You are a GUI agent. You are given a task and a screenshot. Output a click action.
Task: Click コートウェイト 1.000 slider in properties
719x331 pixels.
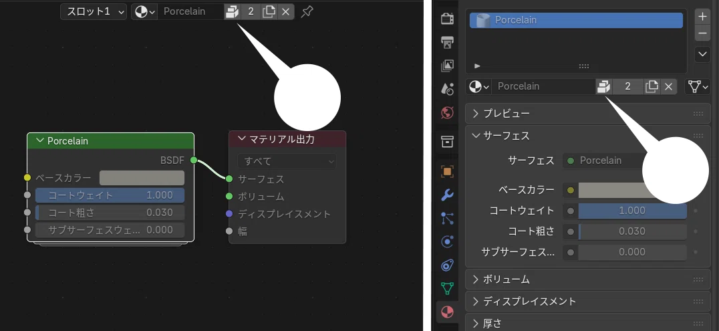[632, 211]
